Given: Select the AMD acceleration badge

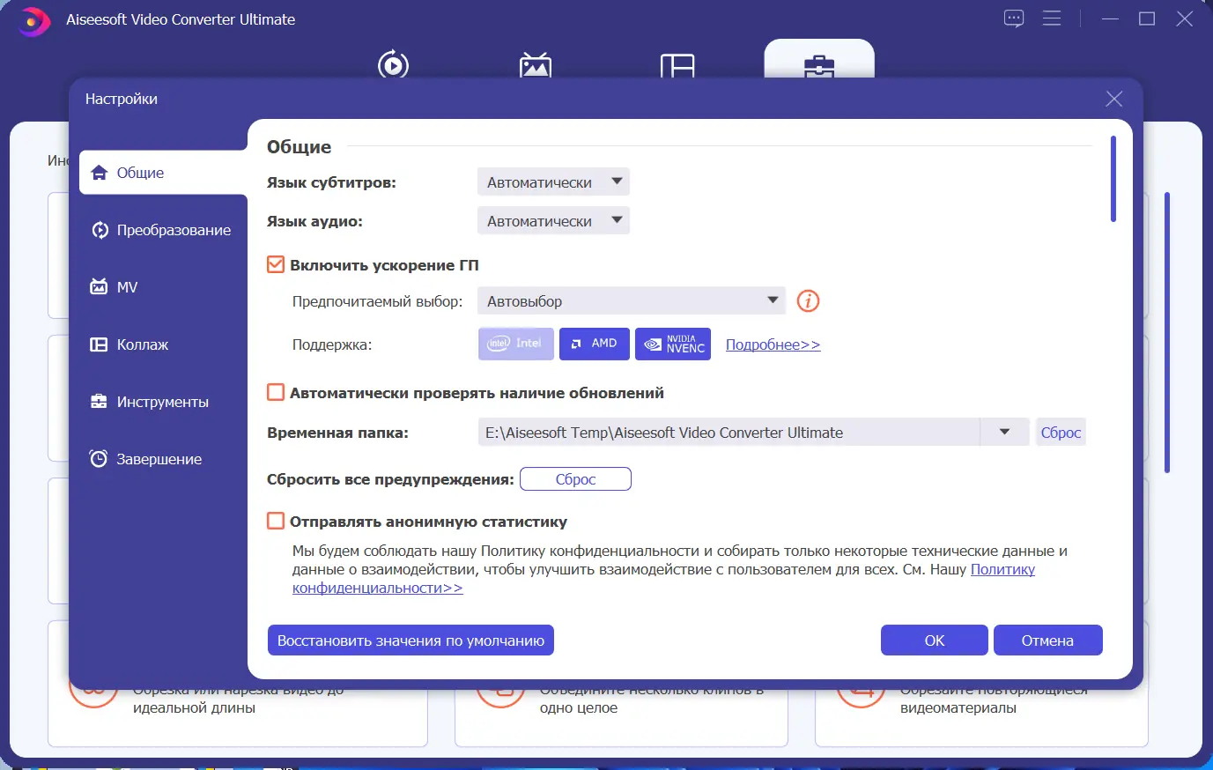Looking at the screenshot, I should pos(594,344).
